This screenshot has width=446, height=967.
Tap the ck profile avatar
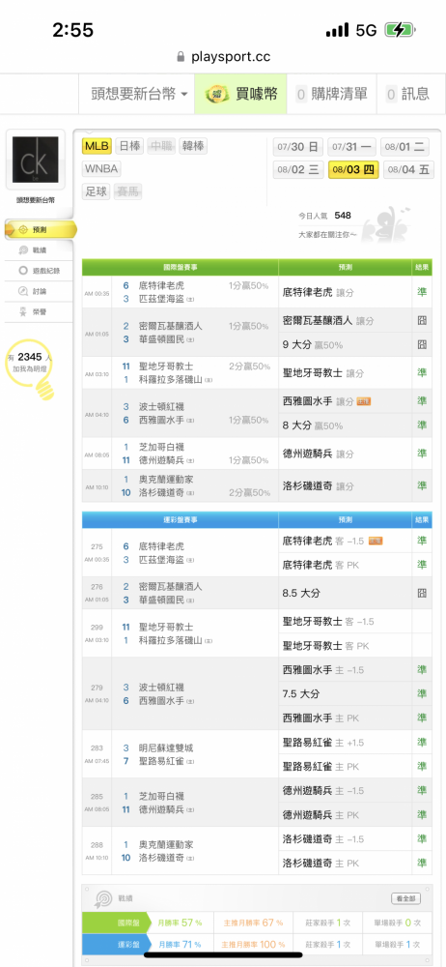[35, 160]
